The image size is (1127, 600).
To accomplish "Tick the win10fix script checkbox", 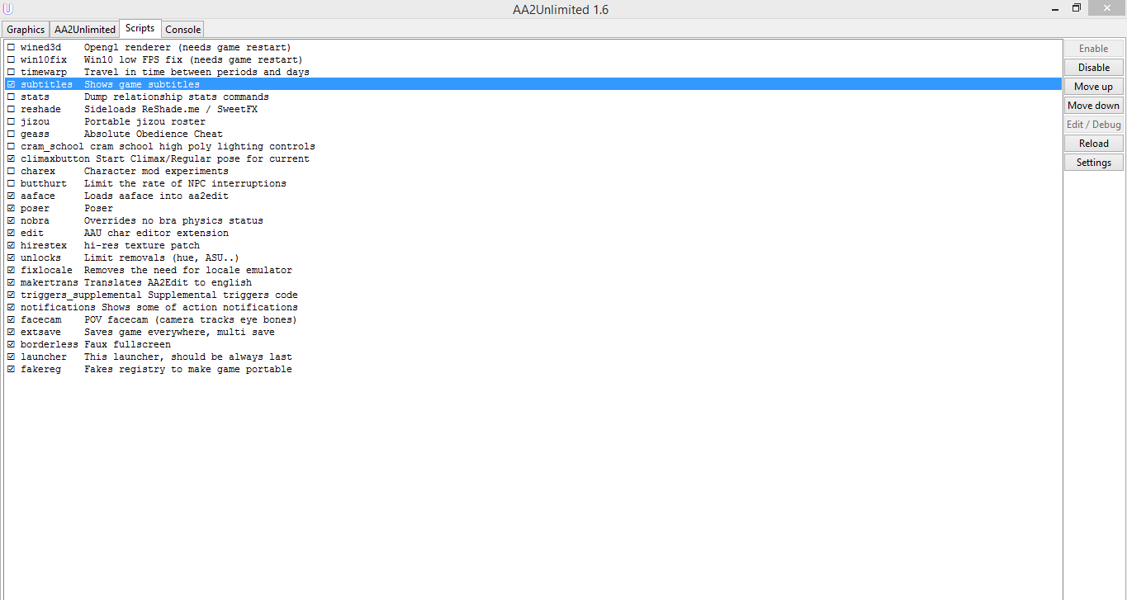I will coord(11,59).
